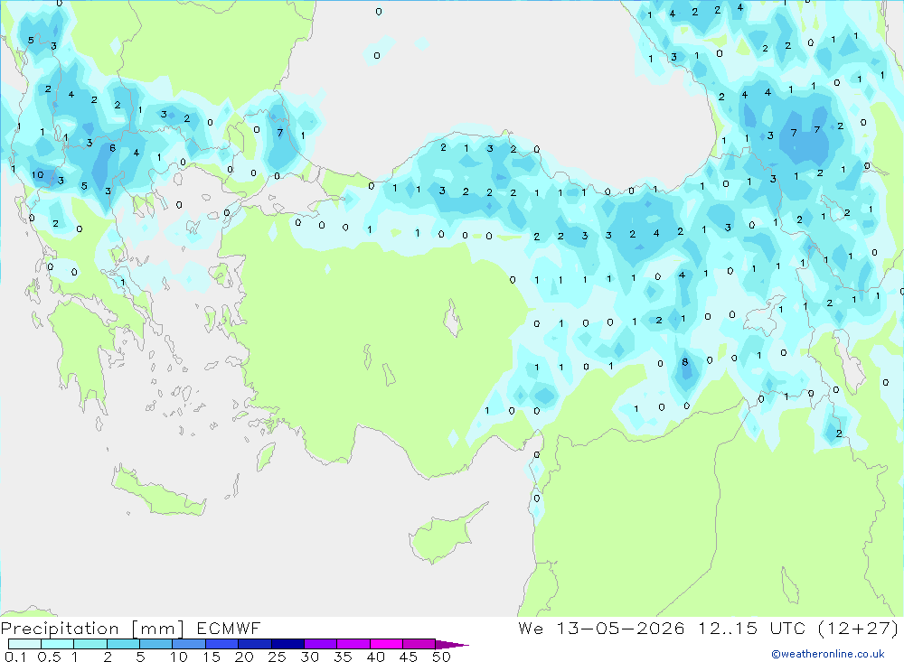Image resolution: width=904 pixels, height=662 pixels.
Task: Click the 0.5–1 mm legend color swatch
Action: (x=58, y=644)
